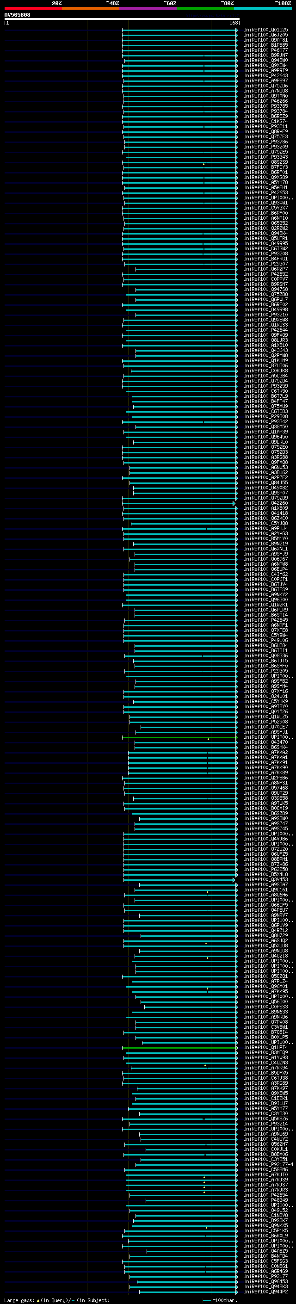The height and width of the screenshot is (1304, 296).
Task: Select the UniRef100_Q70CE7 label
Action: pos(265,727)
